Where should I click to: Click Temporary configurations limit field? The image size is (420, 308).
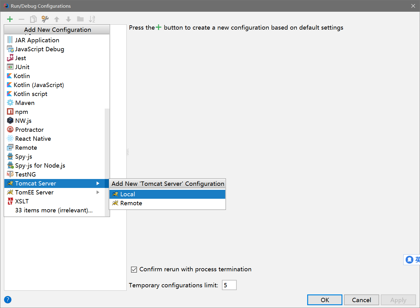click(229, 285)
